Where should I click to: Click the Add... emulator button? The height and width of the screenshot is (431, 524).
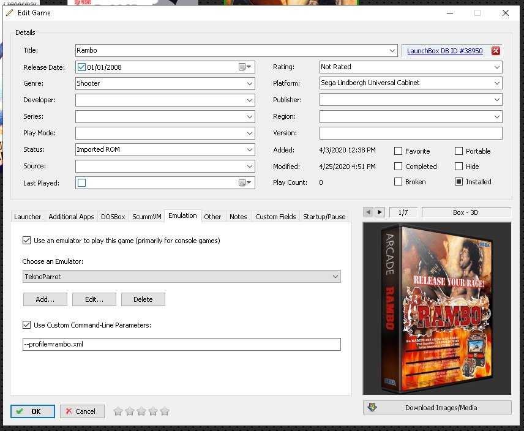(x=45, y=299)
